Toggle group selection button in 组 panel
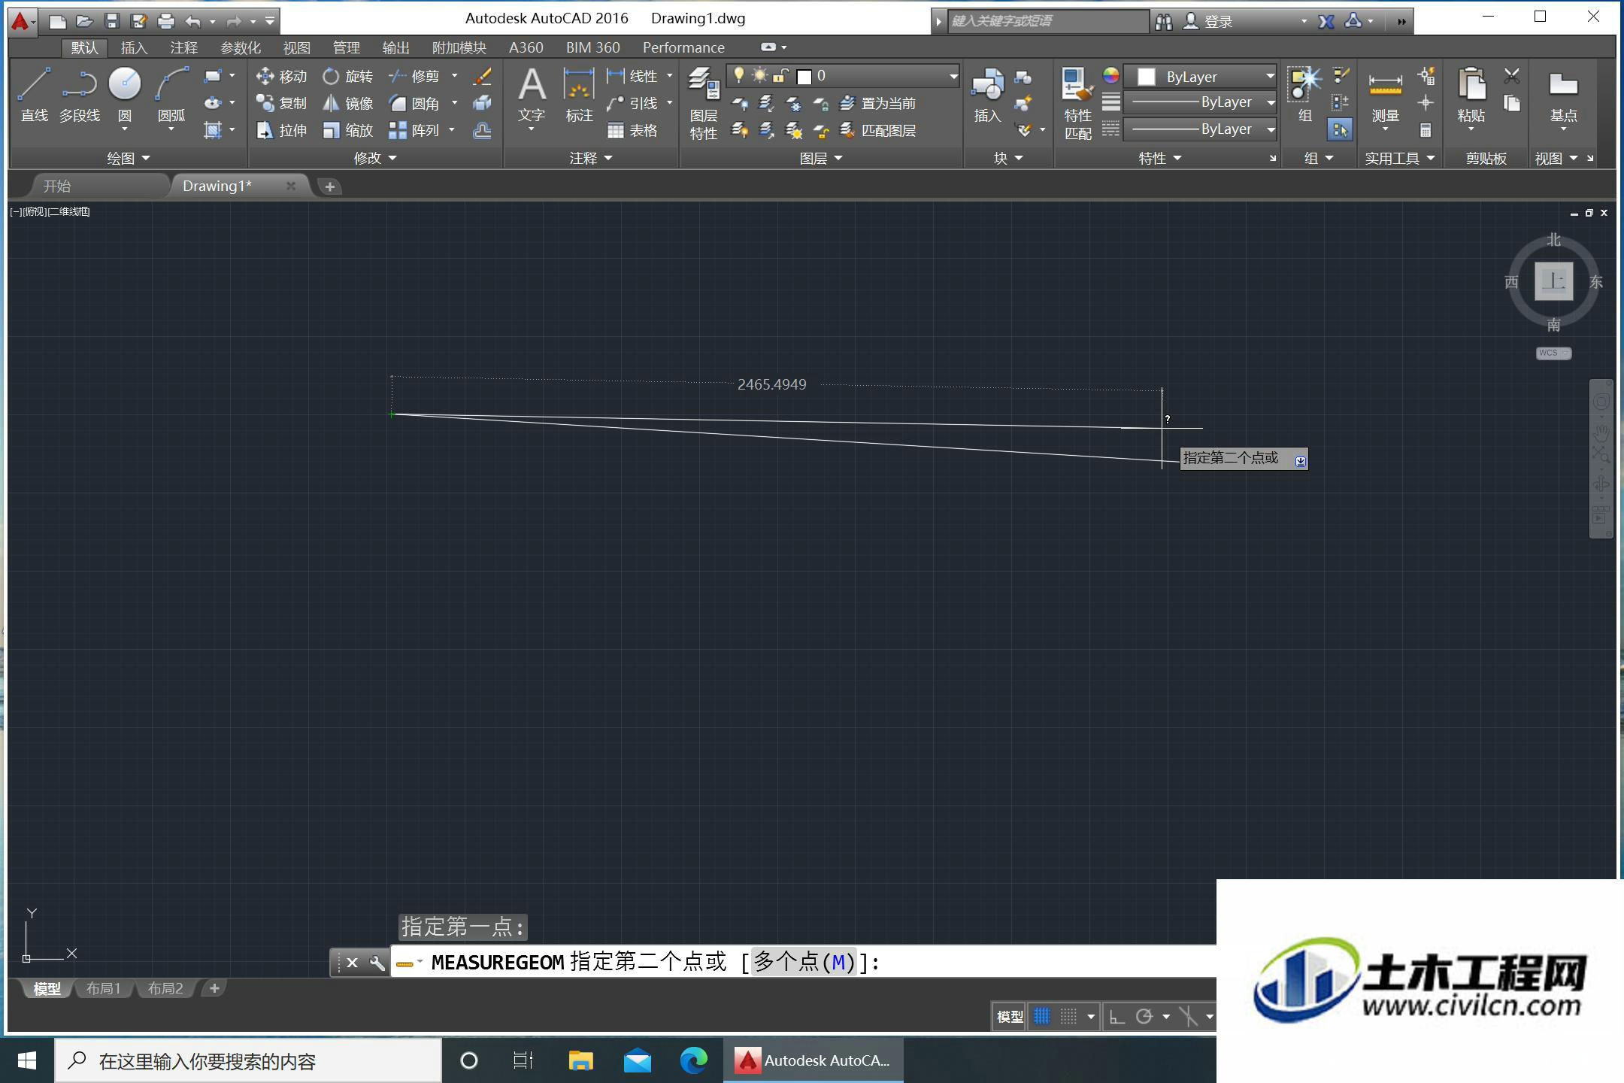 (1340, 130)
